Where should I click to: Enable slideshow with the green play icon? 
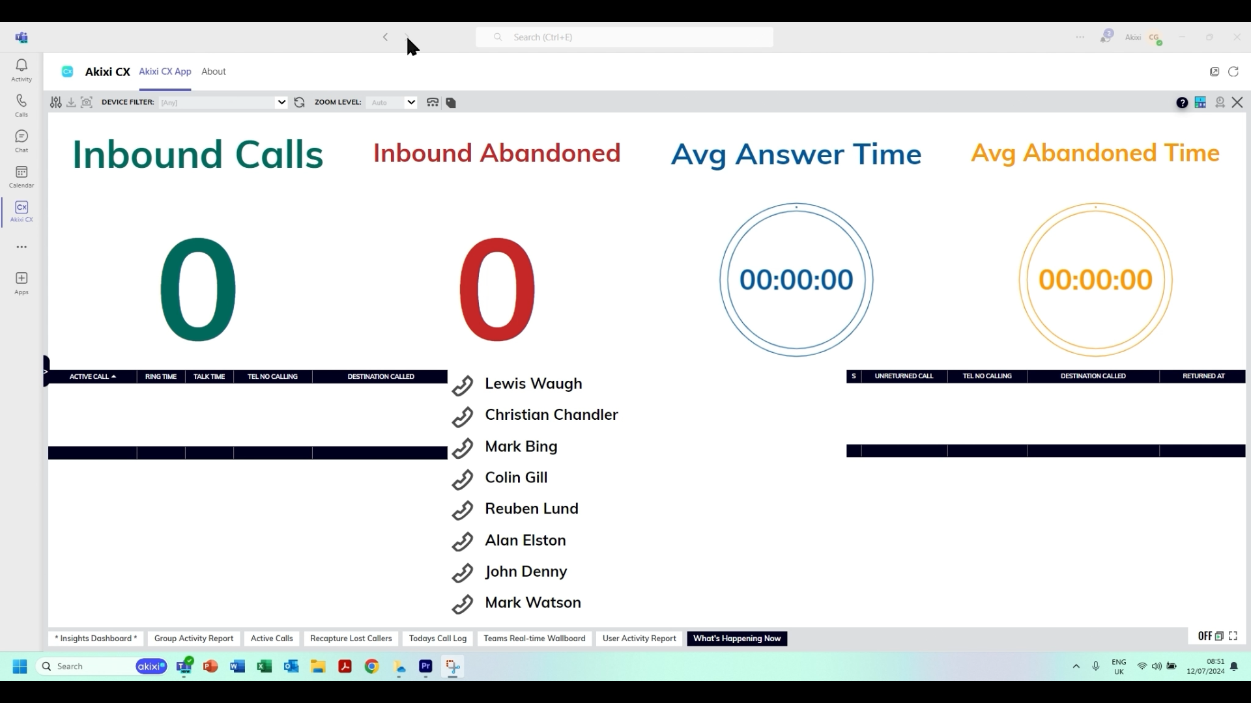pos(1218,636)
